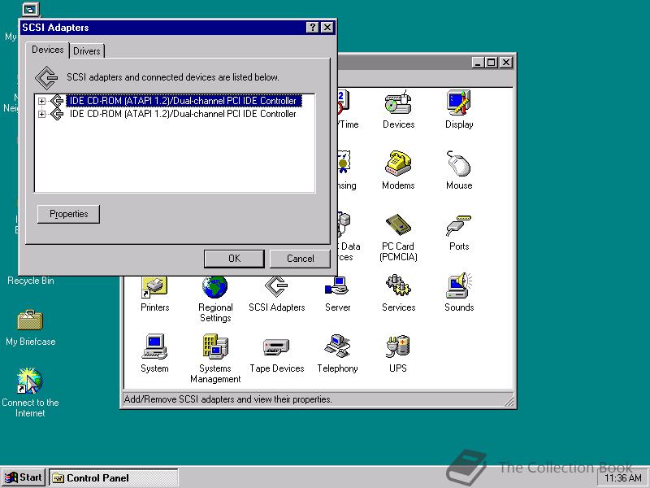Select the My Briefcase desktop icon
Image resolution: width=650 pixels, height=488 pixels.
30,328
